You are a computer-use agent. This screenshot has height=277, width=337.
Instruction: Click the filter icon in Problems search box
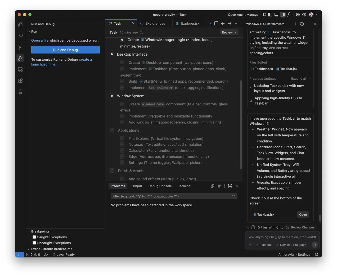pos(233,196)
